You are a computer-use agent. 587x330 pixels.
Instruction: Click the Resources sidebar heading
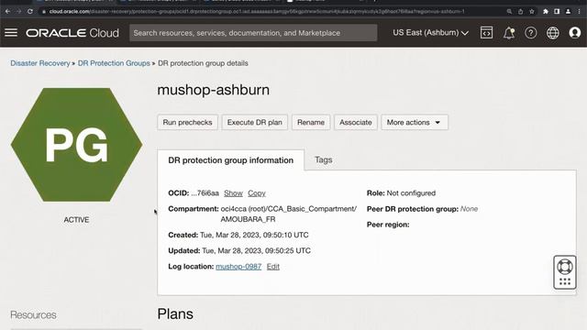coord(33,315)
